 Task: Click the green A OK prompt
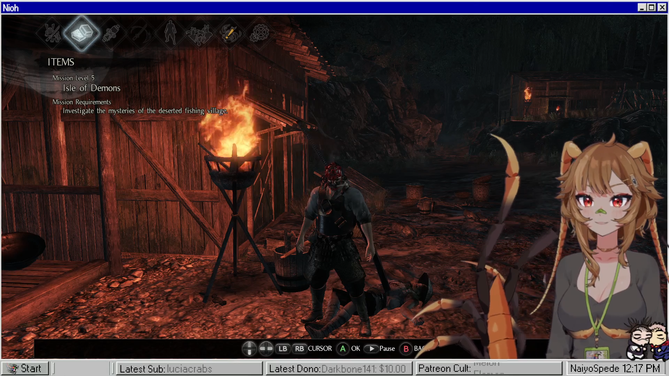tap(343, 348)
